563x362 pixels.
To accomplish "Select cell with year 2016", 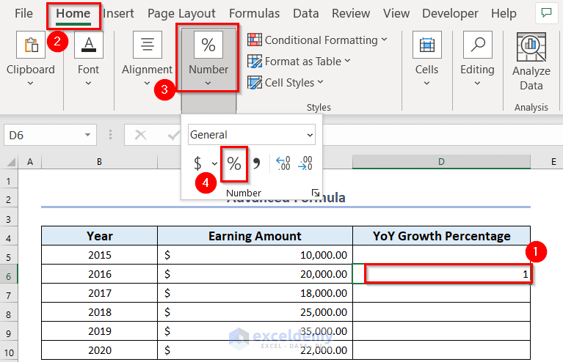I will pyautogui.click(x=99, y=274).
